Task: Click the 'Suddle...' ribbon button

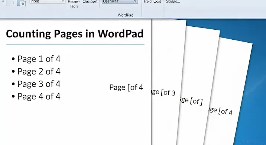Action: pyautogui.click(x=173, y=1)
